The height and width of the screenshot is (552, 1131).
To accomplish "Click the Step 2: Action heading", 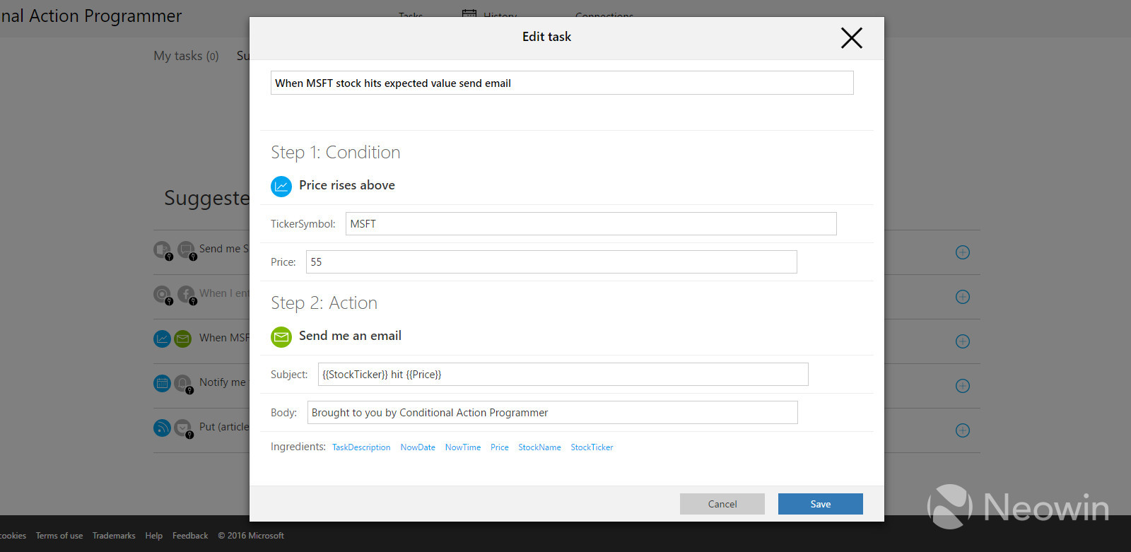I will [324, 303].
